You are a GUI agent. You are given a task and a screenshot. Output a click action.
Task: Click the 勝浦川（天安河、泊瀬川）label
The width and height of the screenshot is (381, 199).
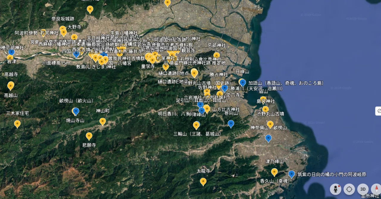256,88
